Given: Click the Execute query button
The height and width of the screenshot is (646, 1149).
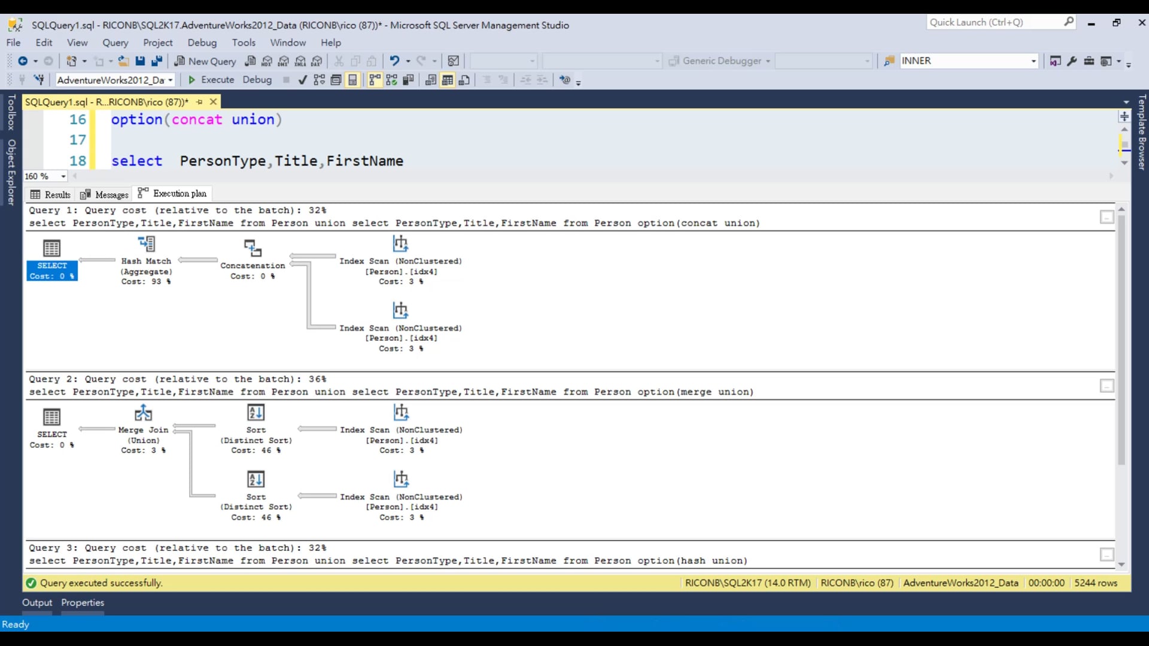Looking at the screenshot, I should pos(211,80).
